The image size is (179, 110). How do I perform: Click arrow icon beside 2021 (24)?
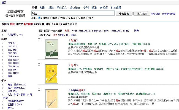click(3, 43)
